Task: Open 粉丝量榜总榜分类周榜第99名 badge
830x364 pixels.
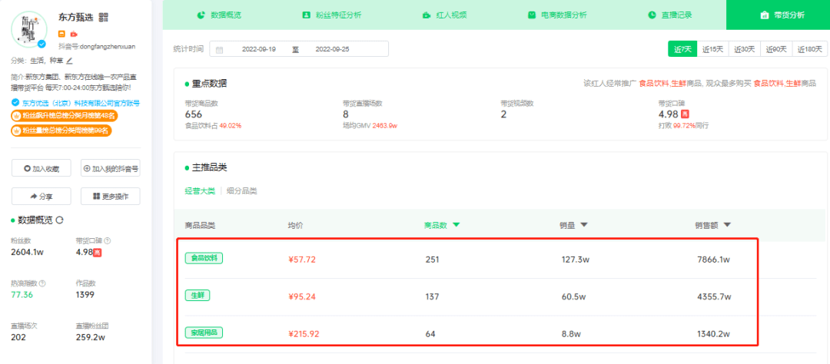Action: pyautogui.click(x=62, y=130)
